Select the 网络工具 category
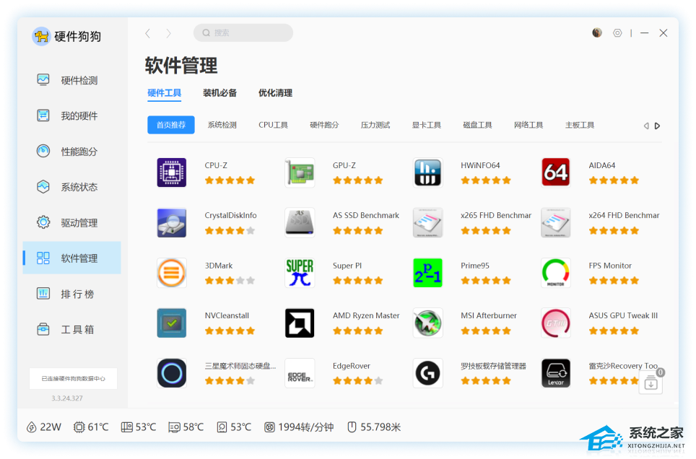Screen dimensions: 696x459 [x=528, y=125]
